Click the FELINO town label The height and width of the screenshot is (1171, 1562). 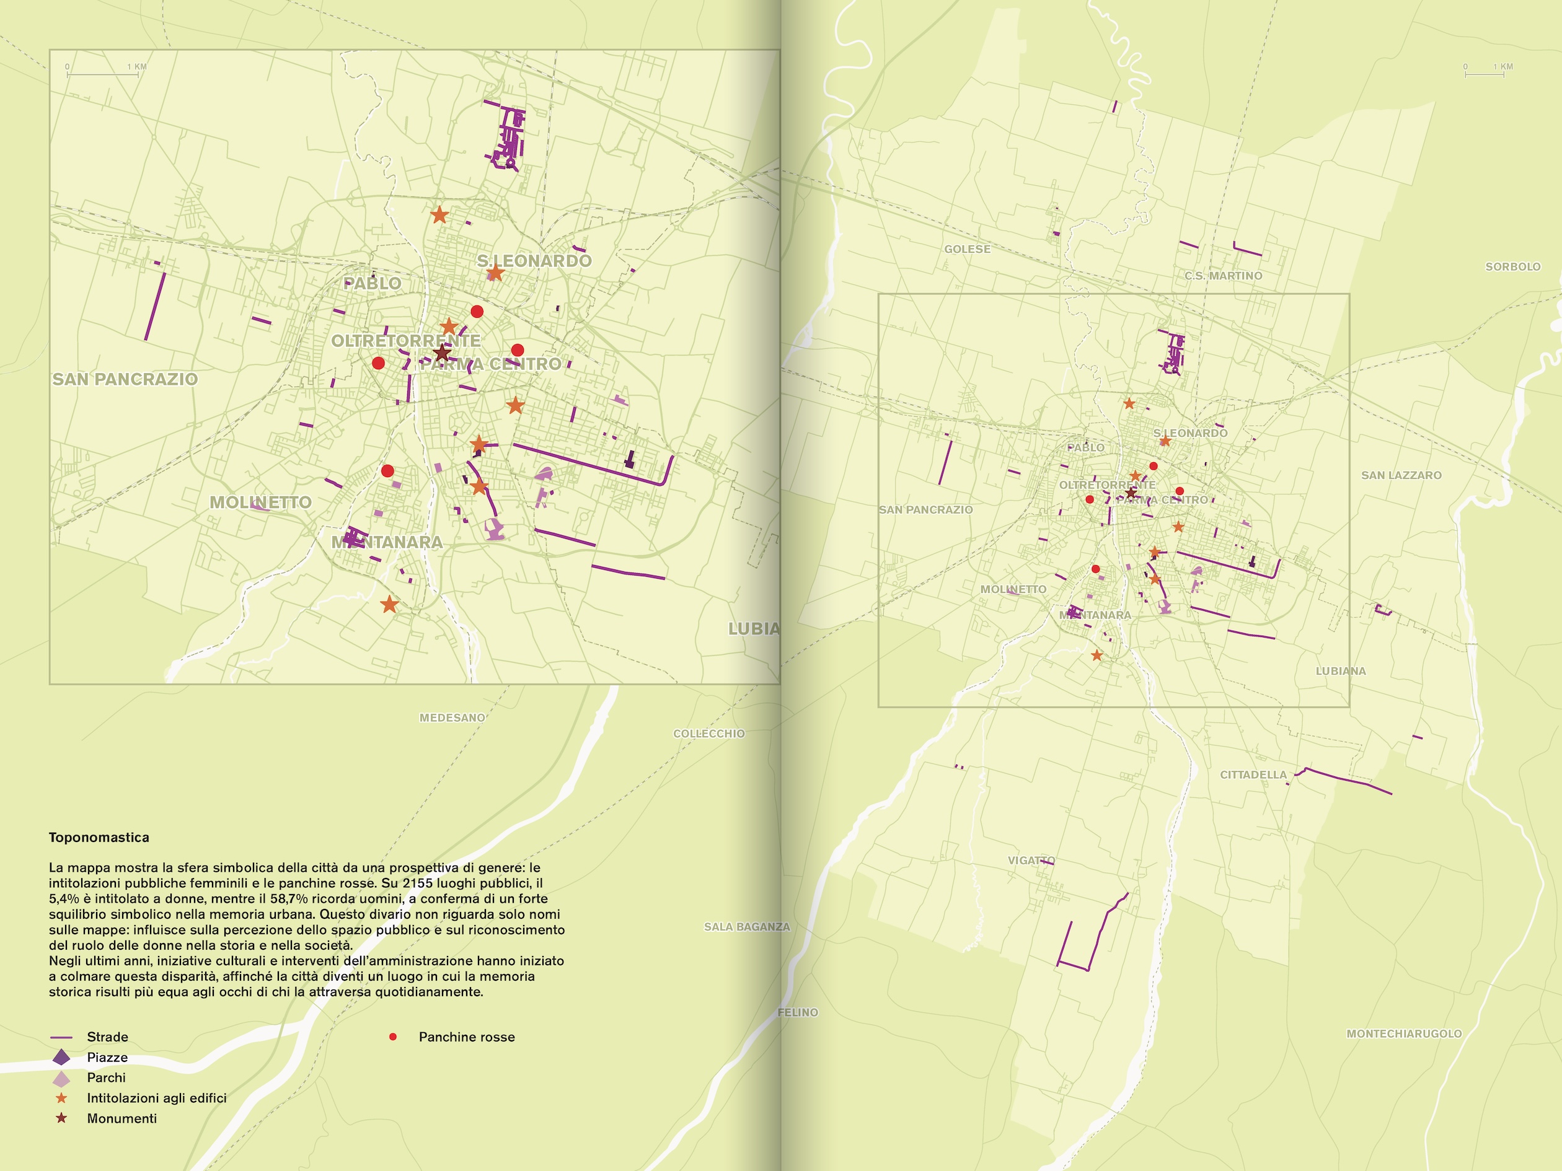[x=797, y=1012]
